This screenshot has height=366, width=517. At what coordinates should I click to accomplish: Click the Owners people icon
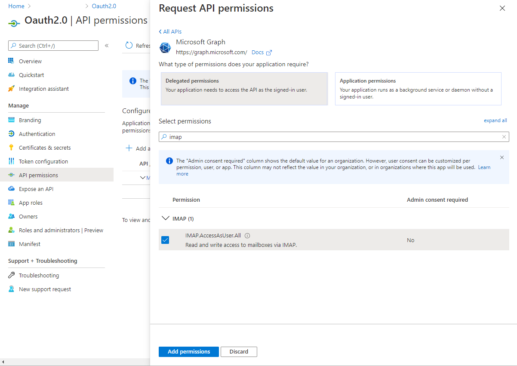(x=11, y=216)
